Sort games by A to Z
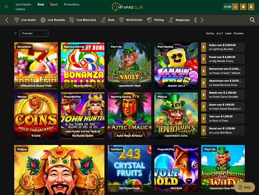259x195 pixels. pos(219,34)
